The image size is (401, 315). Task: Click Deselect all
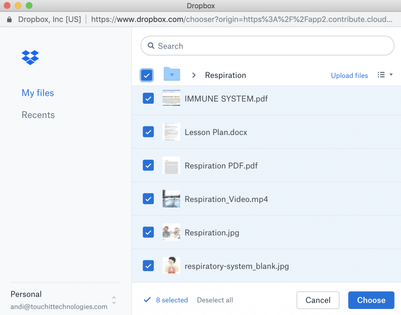point(215,300)
